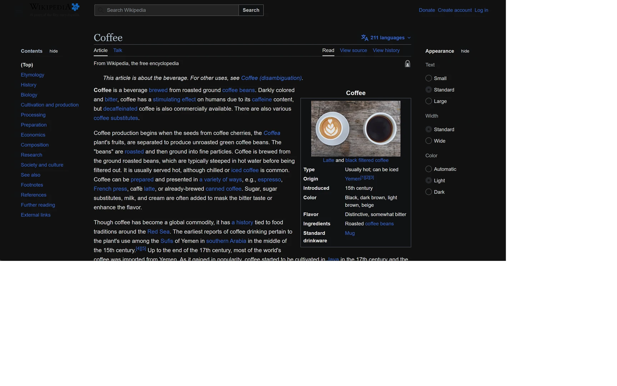Click citation [1] next to Yemen
This screenshot has height=386, width=617.
point(362,177)
